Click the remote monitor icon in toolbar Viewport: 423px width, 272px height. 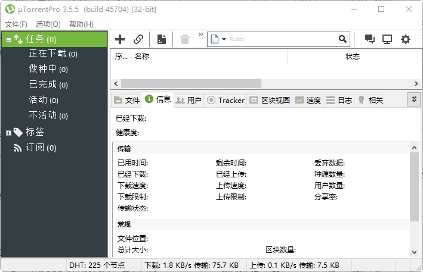click(x=387, y=39)
